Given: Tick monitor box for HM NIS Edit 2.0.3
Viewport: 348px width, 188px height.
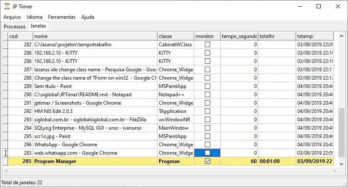Looking at the screenshot, I should tap(207, 111).
